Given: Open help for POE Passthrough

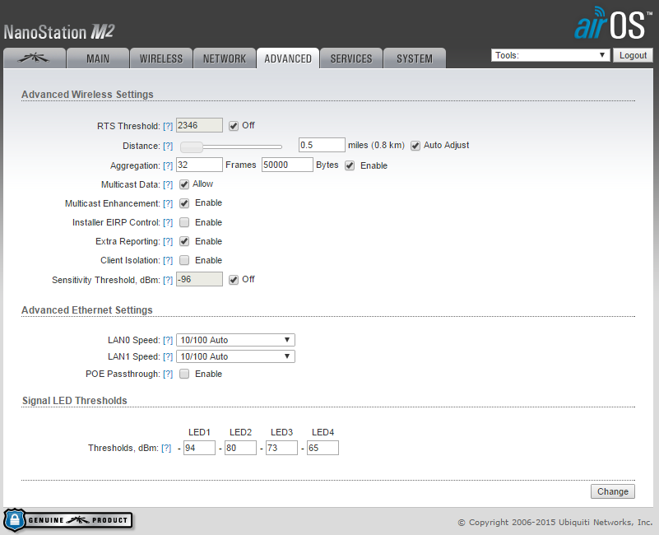Looking at the screenshot, I should (x=168, y=374).
